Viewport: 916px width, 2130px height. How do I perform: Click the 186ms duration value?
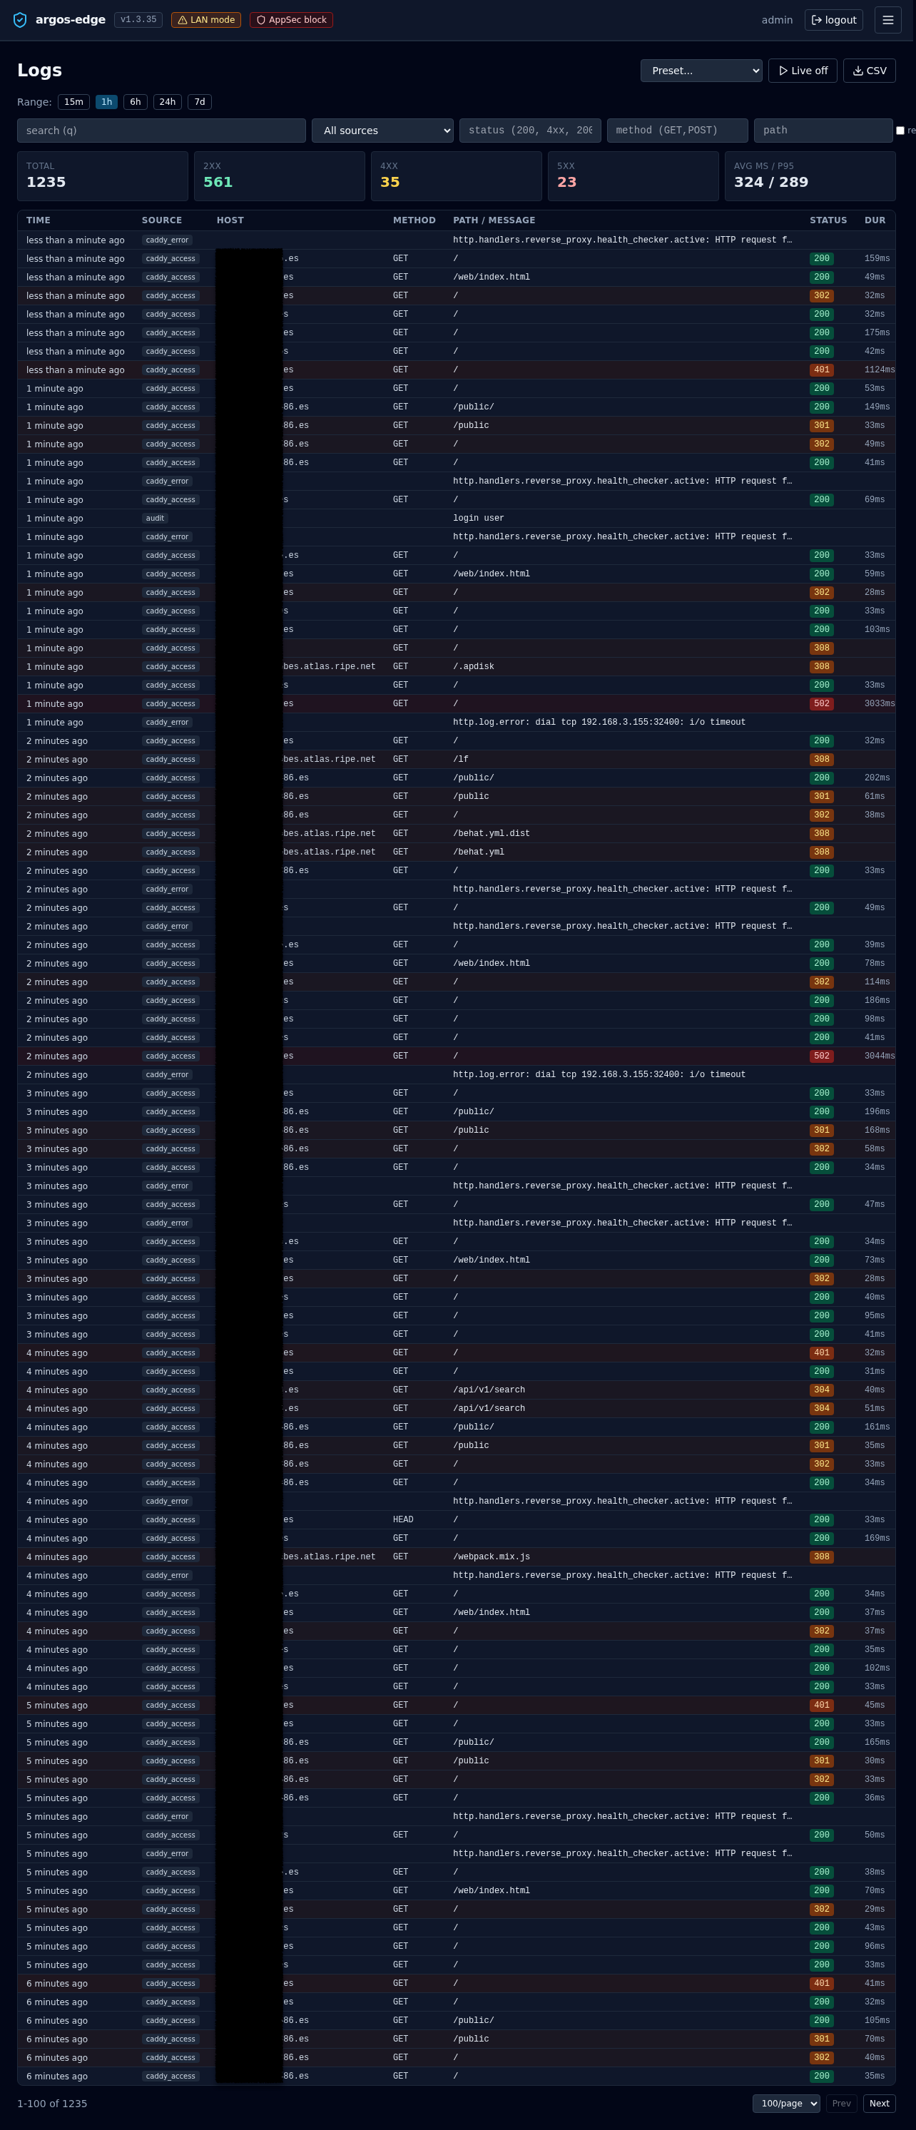(x=876, y=1001)
